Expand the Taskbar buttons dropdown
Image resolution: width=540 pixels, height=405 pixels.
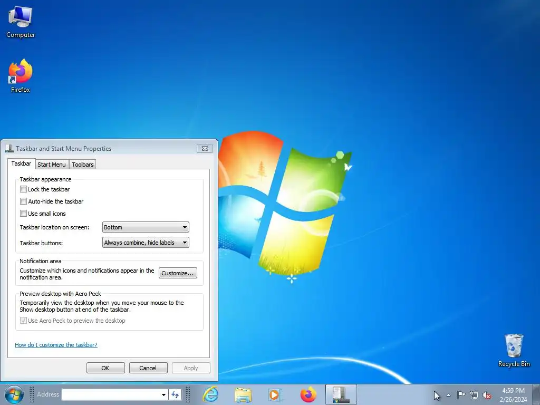(x=146, y=243)
